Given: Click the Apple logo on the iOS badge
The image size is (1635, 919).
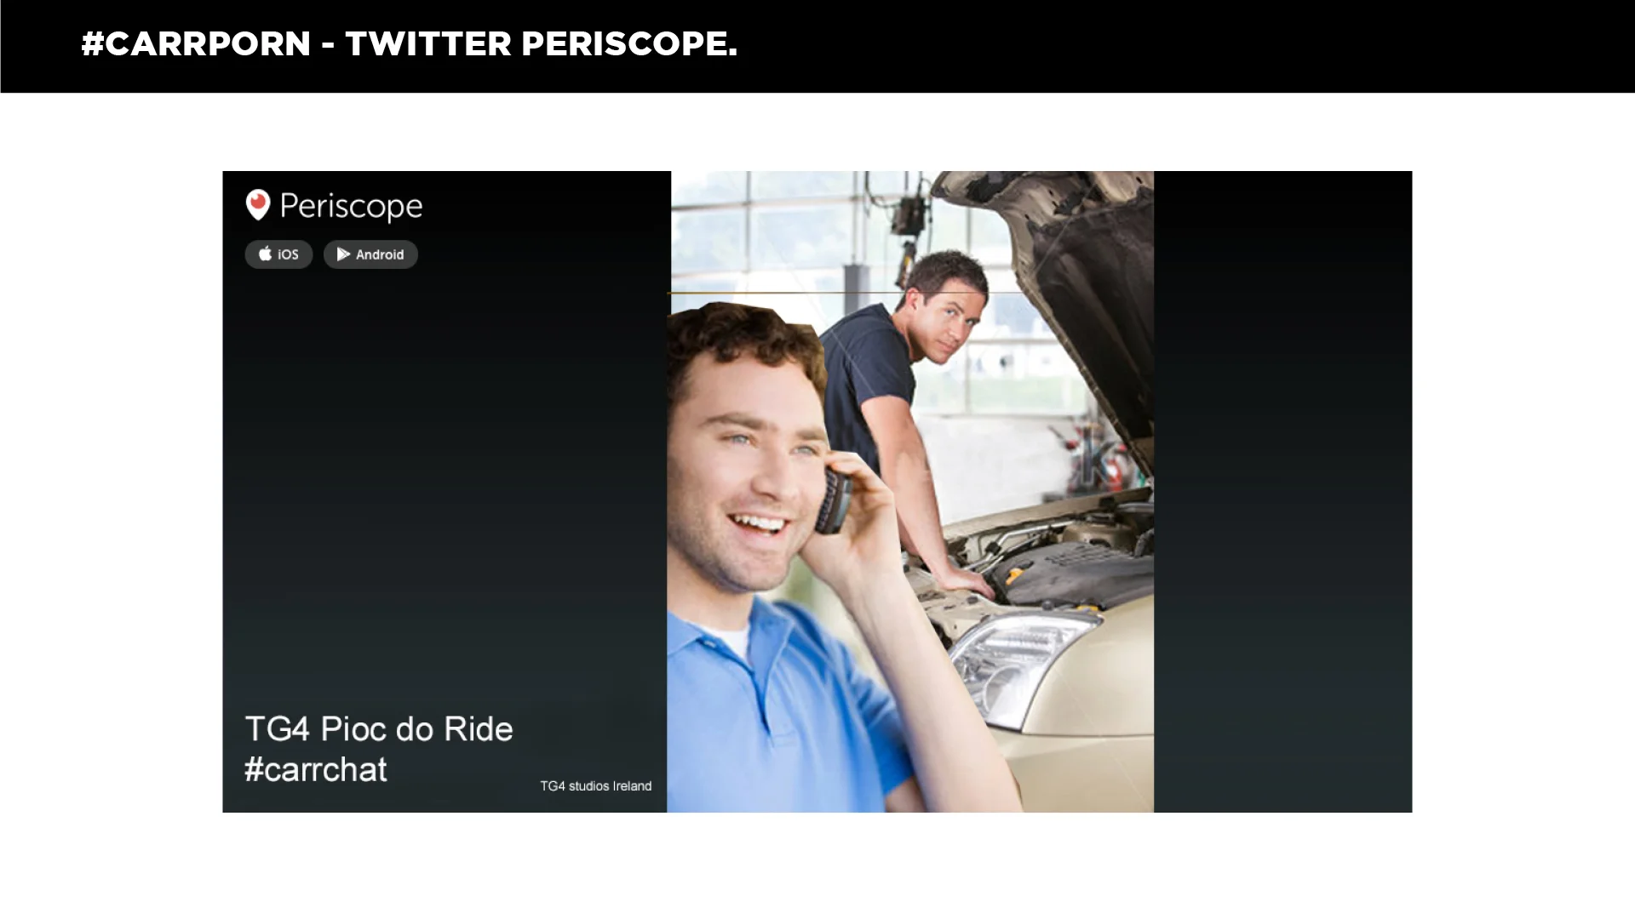Looking at the screenshot, I should pyautogui.click(x=265, y=254).
